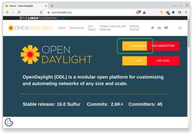Image resolution: width=193 pixels, height=134 pixels.
Task: Open the extensions puzzle-piece icon
Action: tap(173, 12)
